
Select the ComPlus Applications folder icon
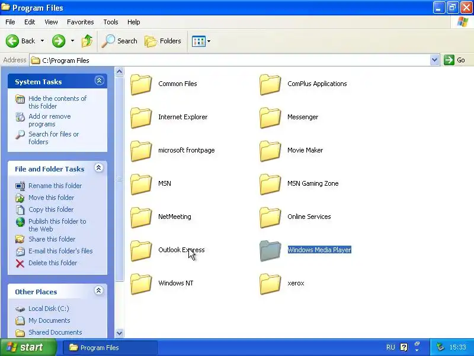pyautogui.click(x=270, y=84)
